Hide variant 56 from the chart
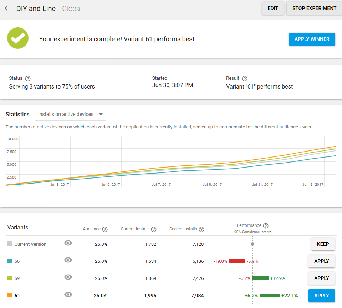Screen dimensions: 342x308 pos(68,260)
